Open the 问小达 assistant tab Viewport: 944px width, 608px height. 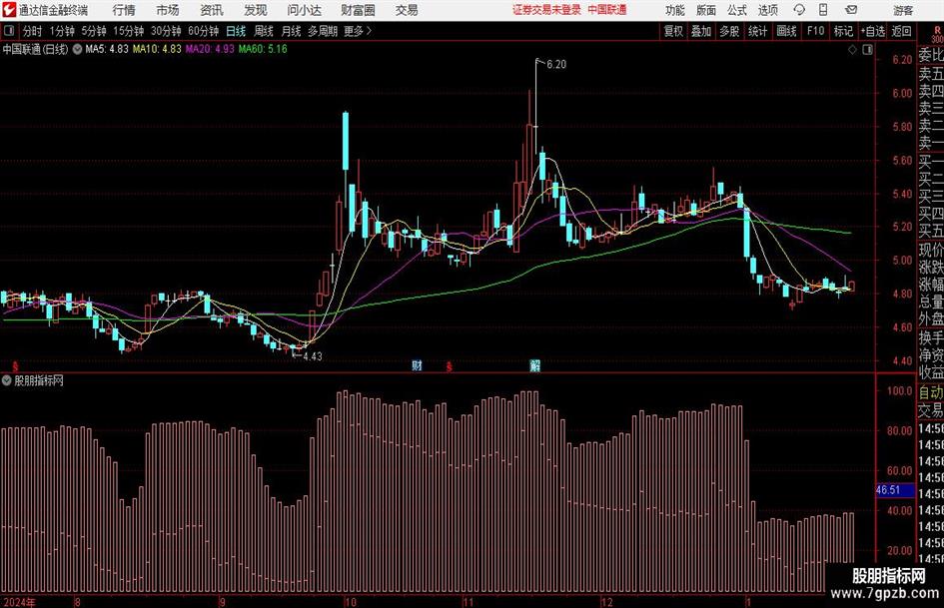304,10
